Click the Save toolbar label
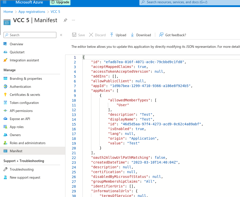Screen dimensions: 240x197 click(82, 35)
